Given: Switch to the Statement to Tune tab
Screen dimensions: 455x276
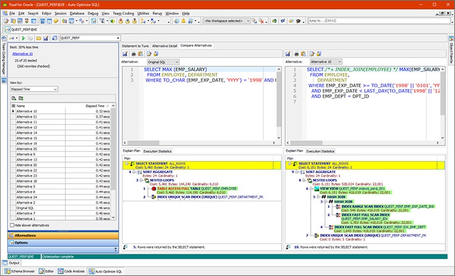Looking at the screenshot, I should tap(135, 46).
